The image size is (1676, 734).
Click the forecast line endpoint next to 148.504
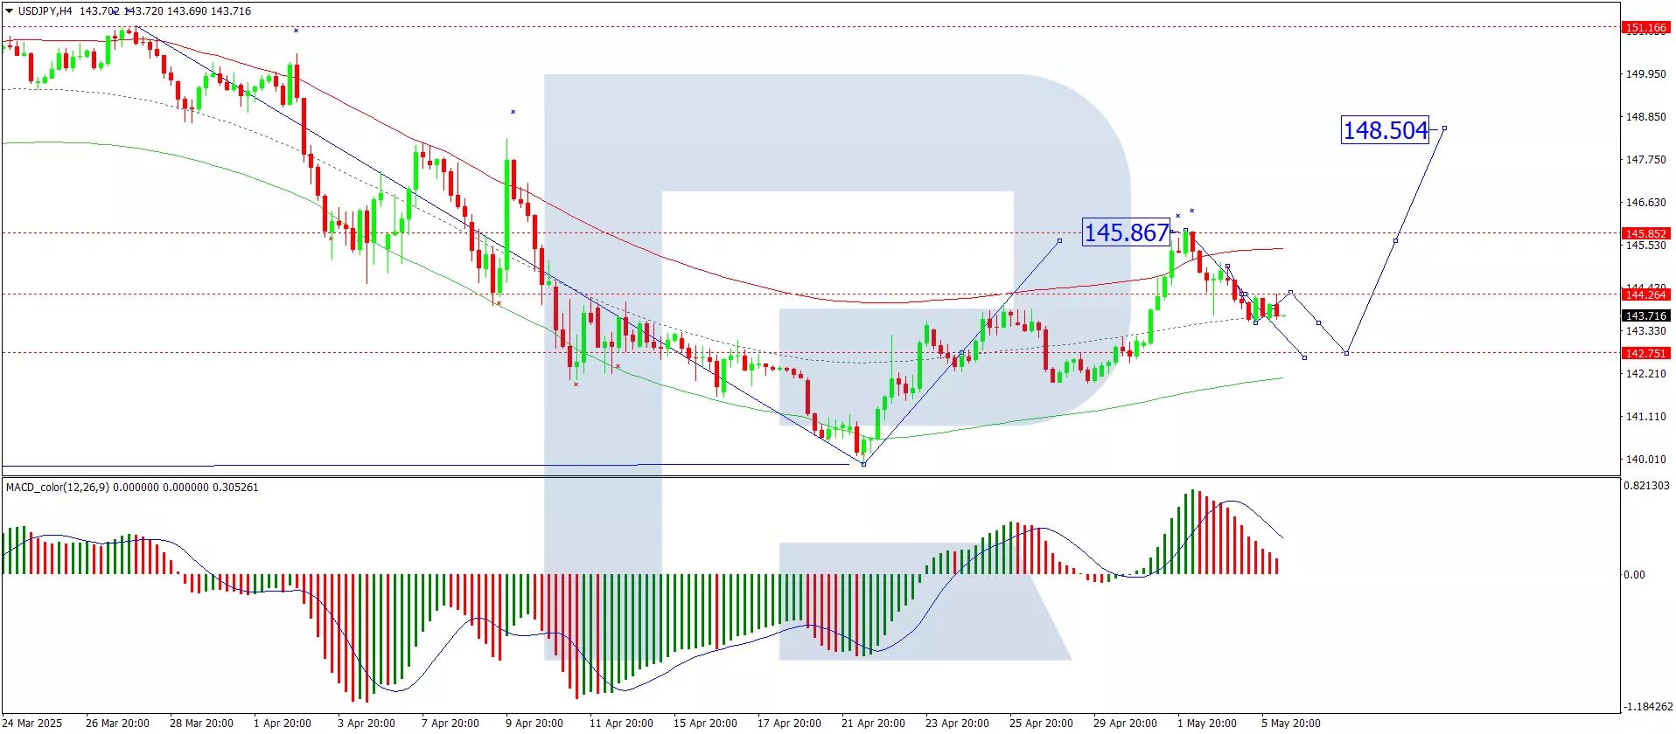point(1444,128)
